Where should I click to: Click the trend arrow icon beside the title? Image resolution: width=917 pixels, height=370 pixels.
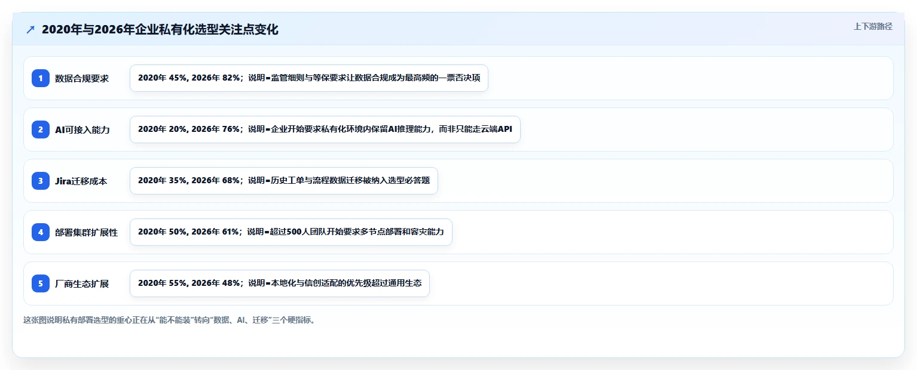(x=30, y=30)
